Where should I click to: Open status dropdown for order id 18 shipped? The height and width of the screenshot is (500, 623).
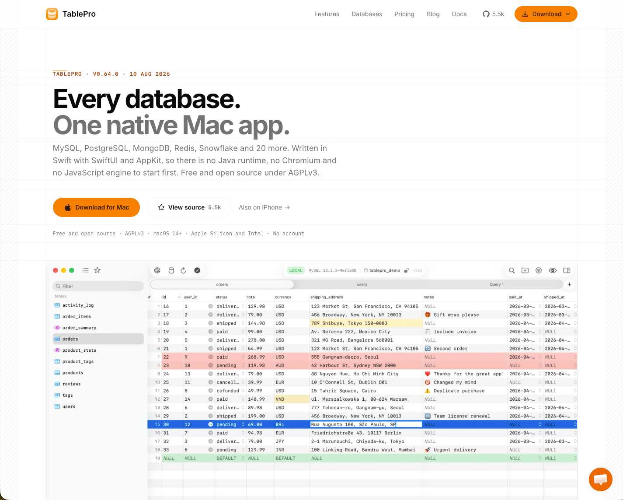243,323
